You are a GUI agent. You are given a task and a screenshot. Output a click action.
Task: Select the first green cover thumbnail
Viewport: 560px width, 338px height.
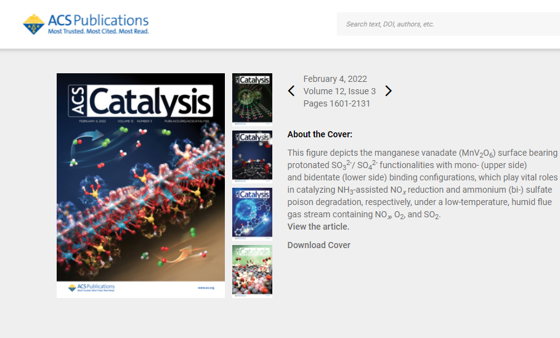(x=252, y=100)
